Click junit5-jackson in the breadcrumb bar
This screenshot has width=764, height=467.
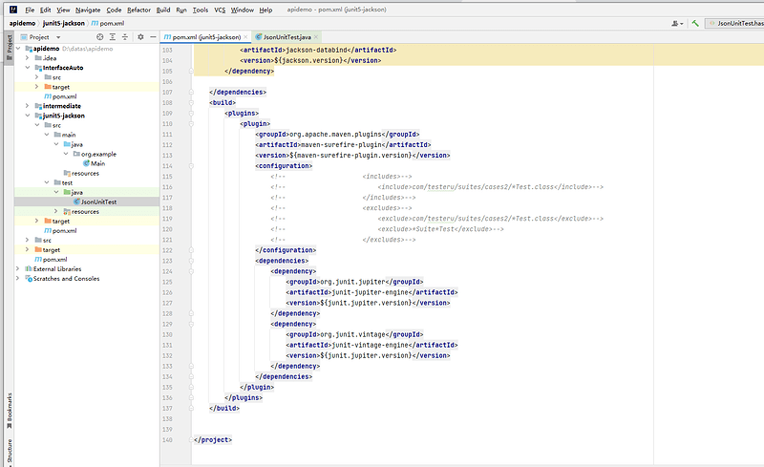[63, 24]
